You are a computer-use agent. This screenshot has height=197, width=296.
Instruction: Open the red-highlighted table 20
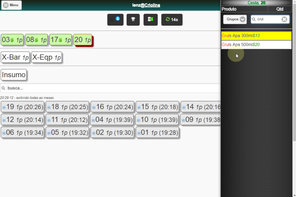tap(83, 40)
